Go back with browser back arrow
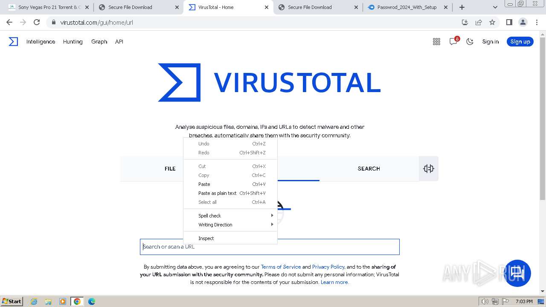 point(9,22)
